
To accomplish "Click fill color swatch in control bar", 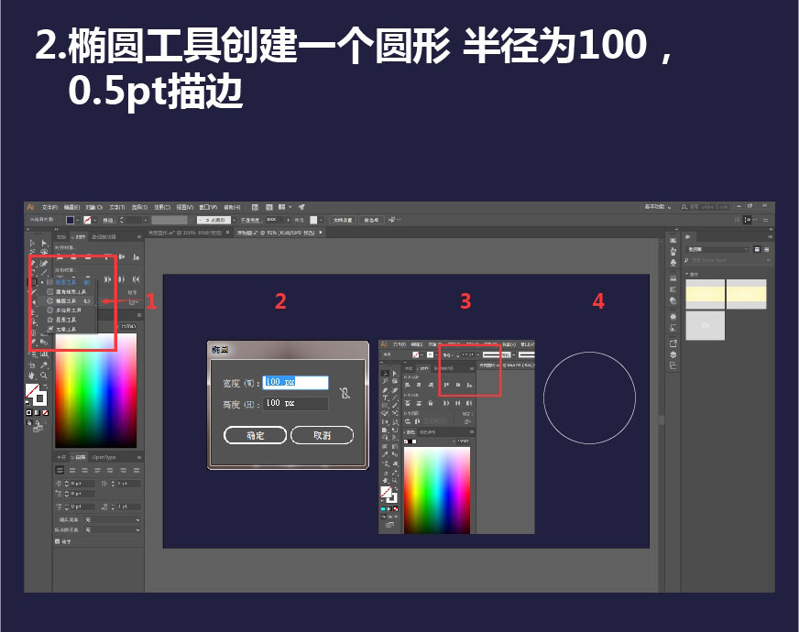I will [x=71, y=220].
